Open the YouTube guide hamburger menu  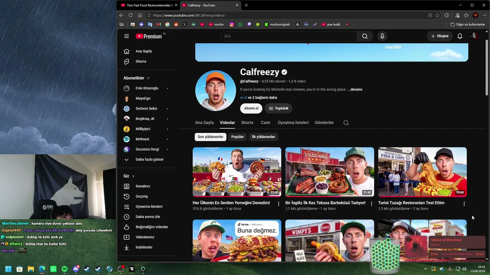click(127, 36)
